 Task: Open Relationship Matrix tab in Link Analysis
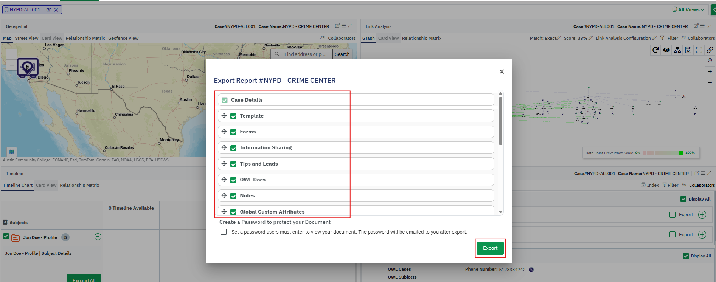421,38
